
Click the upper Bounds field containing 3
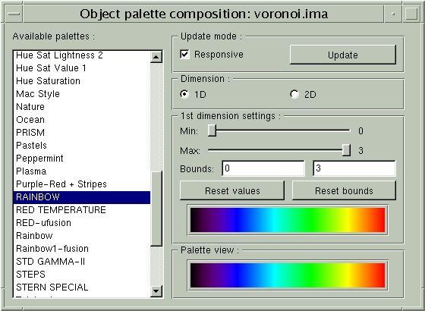(354, 168)
